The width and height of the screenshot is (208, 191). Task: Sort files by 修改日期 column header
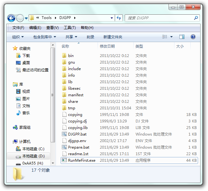(107, 46)
